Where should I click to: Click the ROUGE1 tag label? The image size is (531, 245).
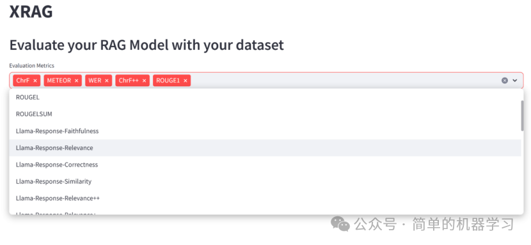[x=168, y=81]
